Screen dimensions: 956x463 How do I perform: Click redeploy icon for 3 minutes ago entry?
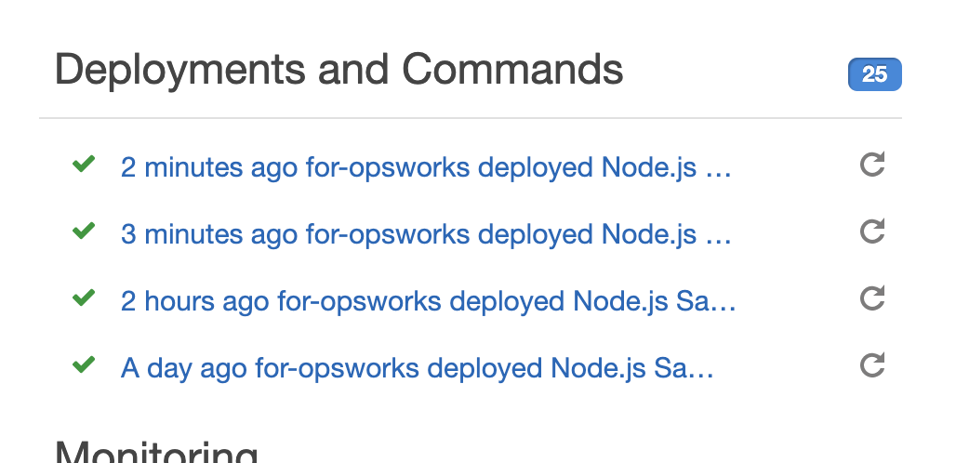click(x=871, y=231)
